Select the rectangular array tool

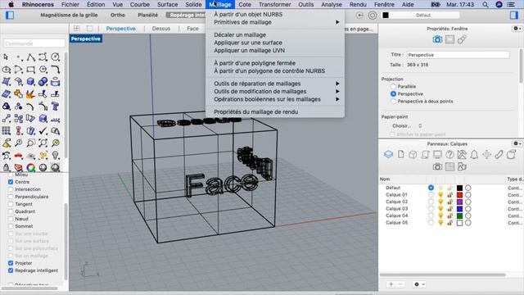pos(6,131)
